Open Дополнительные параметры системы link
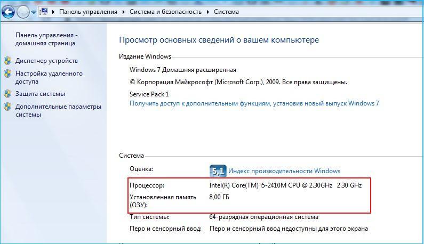Viewport: 424px width, 244px height. tap(58, 110)
